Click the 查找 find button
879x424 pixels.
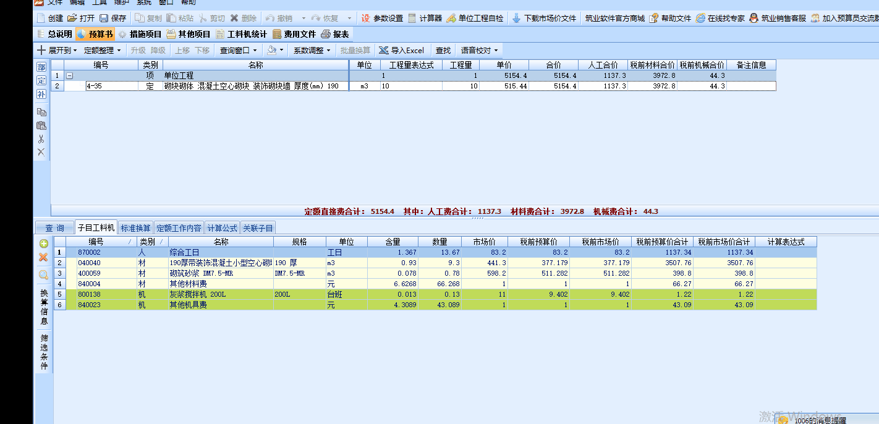[443, 50]
